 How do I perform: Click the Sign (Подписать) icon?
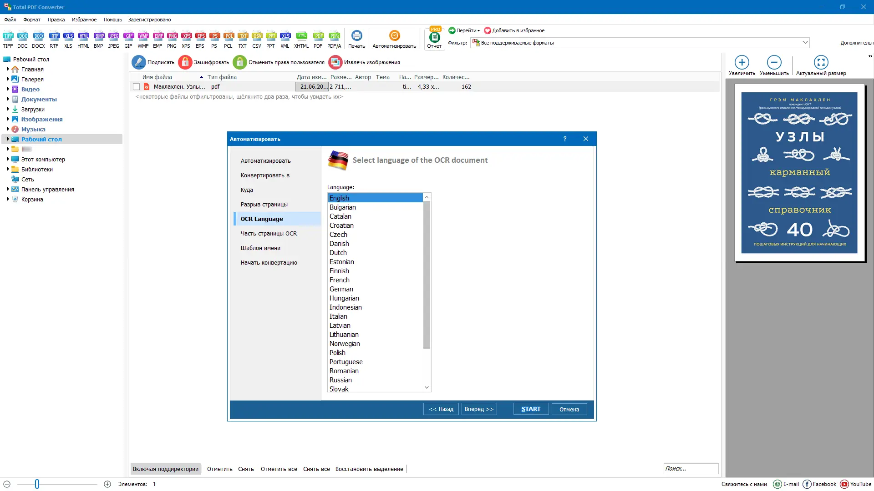click(x=138, y=62)
